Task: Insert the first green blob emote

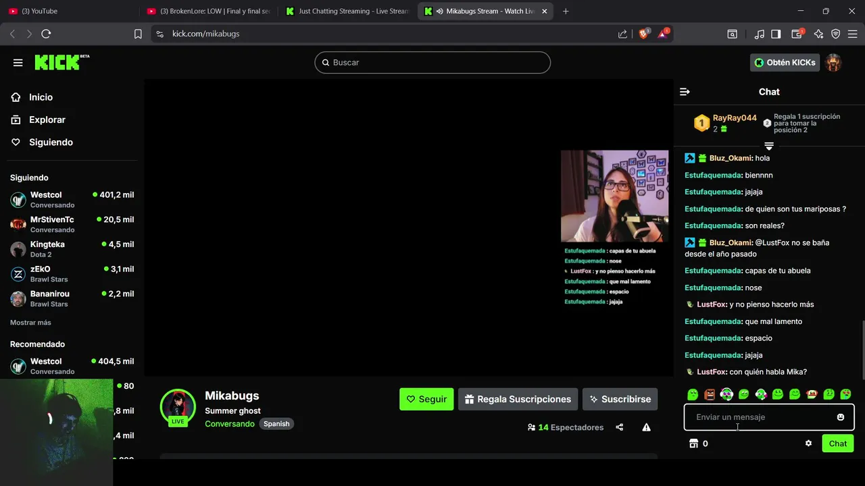Action: (x=693, y=394)
